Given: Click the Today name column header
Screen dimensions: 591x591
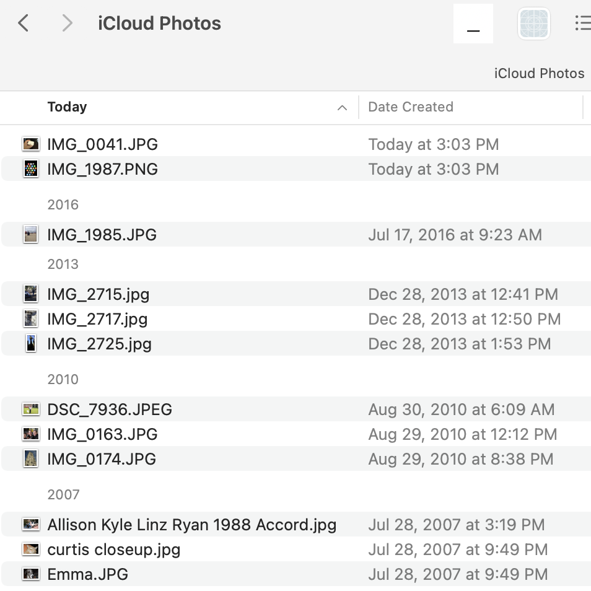Looking at the screenshot, I should [x=67, y=107].
